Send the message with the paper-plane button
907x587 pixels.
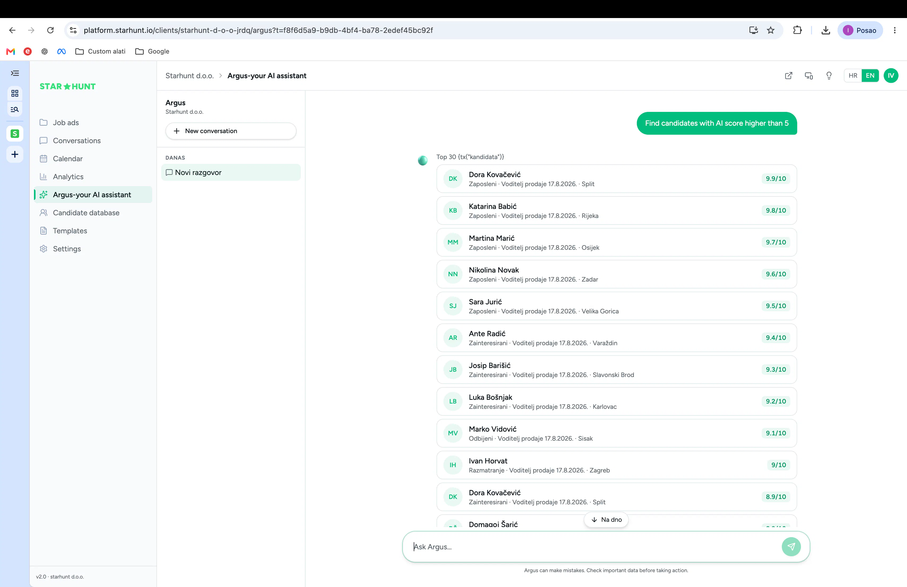pos(791,547)
